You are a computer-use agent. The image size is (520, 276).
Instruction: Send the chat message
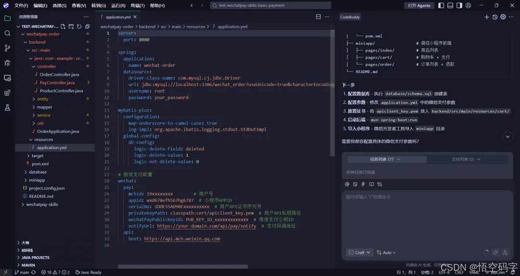click(x=505, y=252)
